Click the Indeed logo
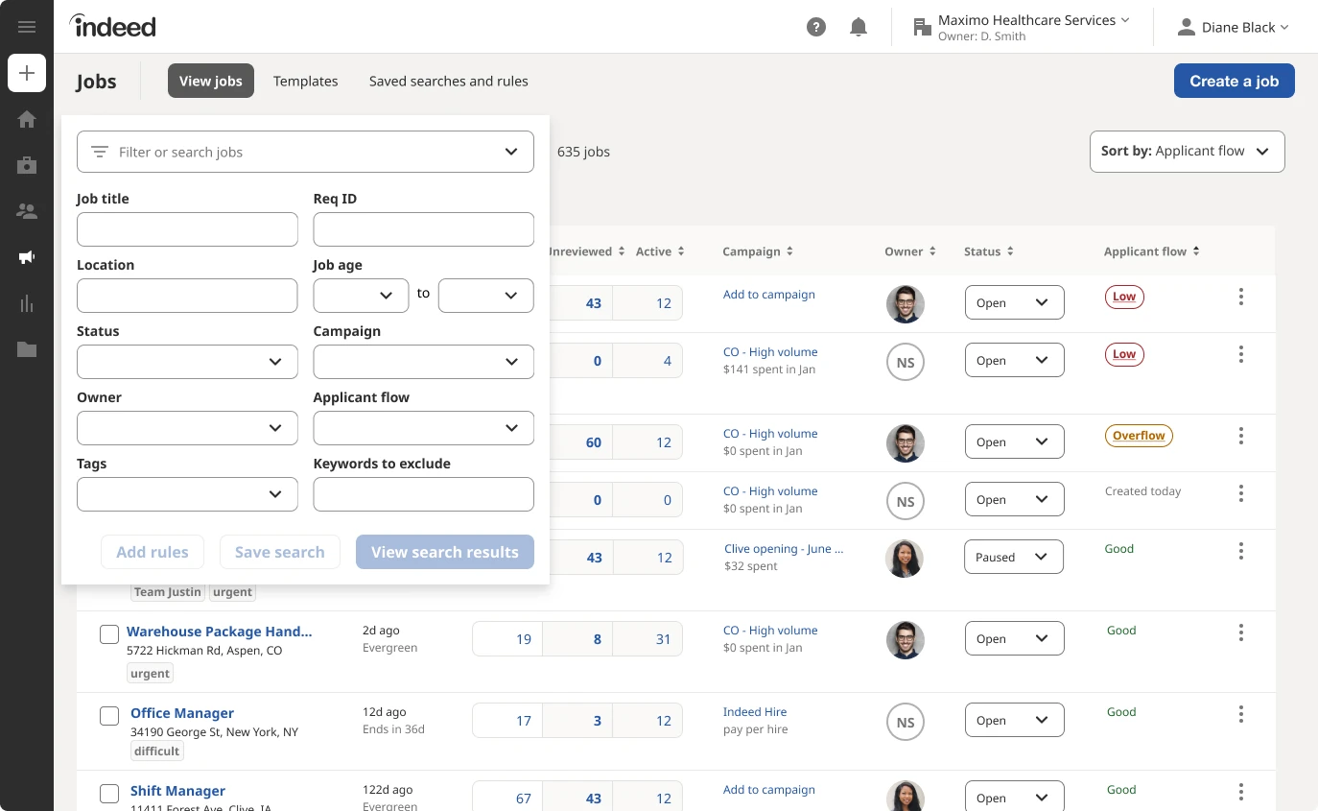 pyautogui.click(x=112, y=26)
